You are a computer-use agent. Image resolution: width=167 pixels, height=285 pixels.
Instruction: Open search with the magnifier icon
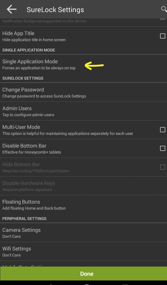coord(164,9)
